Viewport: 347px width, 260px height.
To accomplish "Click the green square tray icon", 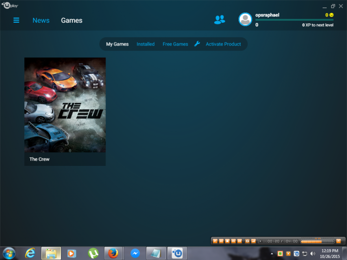I will click(x=280, y=254).
